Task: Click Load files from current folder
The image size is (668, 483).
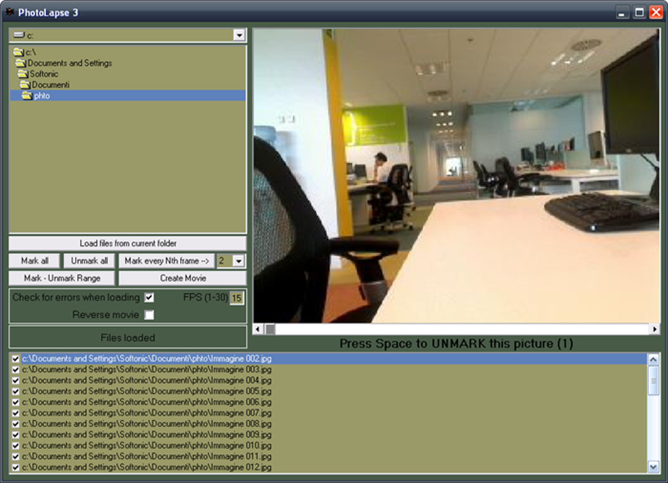Action: (x=128, y=243)
